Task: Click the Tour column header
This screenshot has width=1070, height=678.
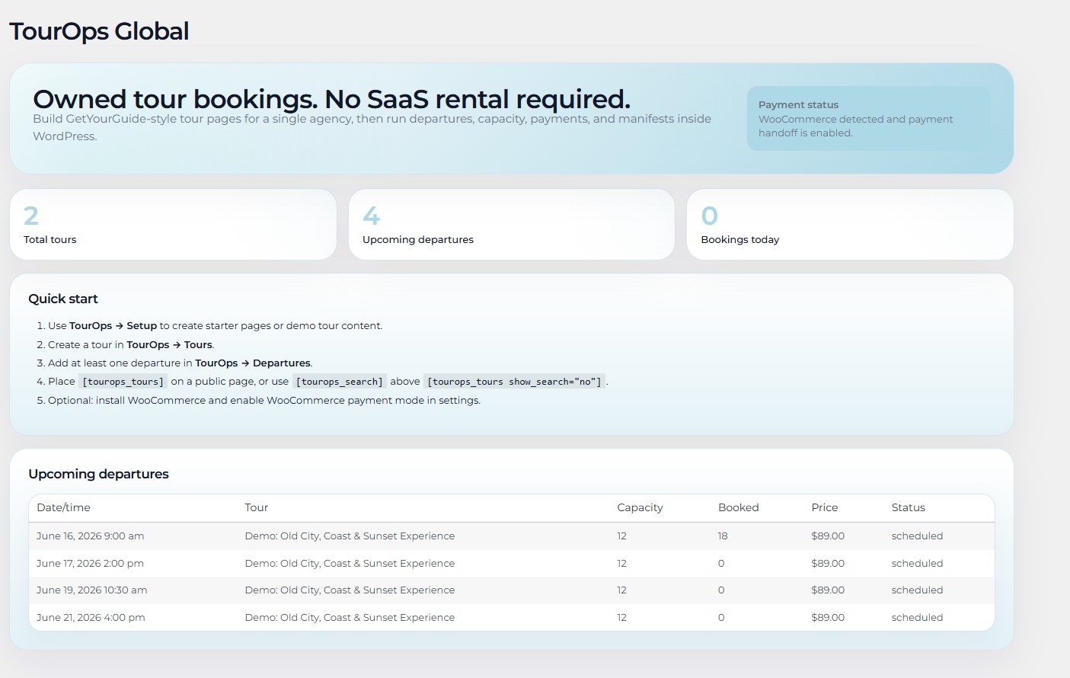Action: coord(257,507)
